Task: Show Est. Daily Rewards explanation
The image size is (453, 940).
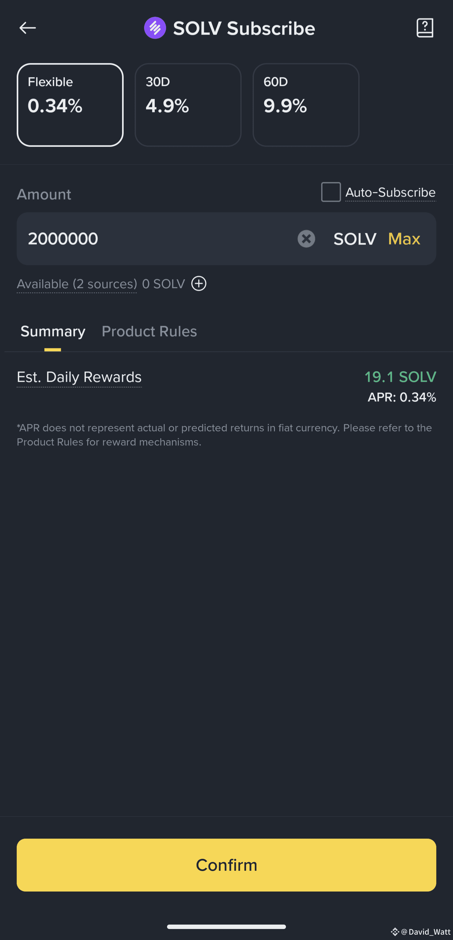Action: pos(79,377)
